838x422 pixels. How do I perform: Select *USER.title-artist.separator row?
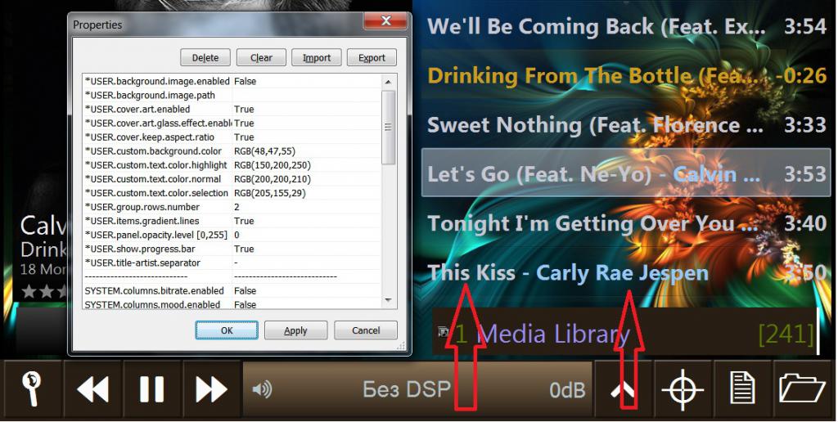coord(232,263)
